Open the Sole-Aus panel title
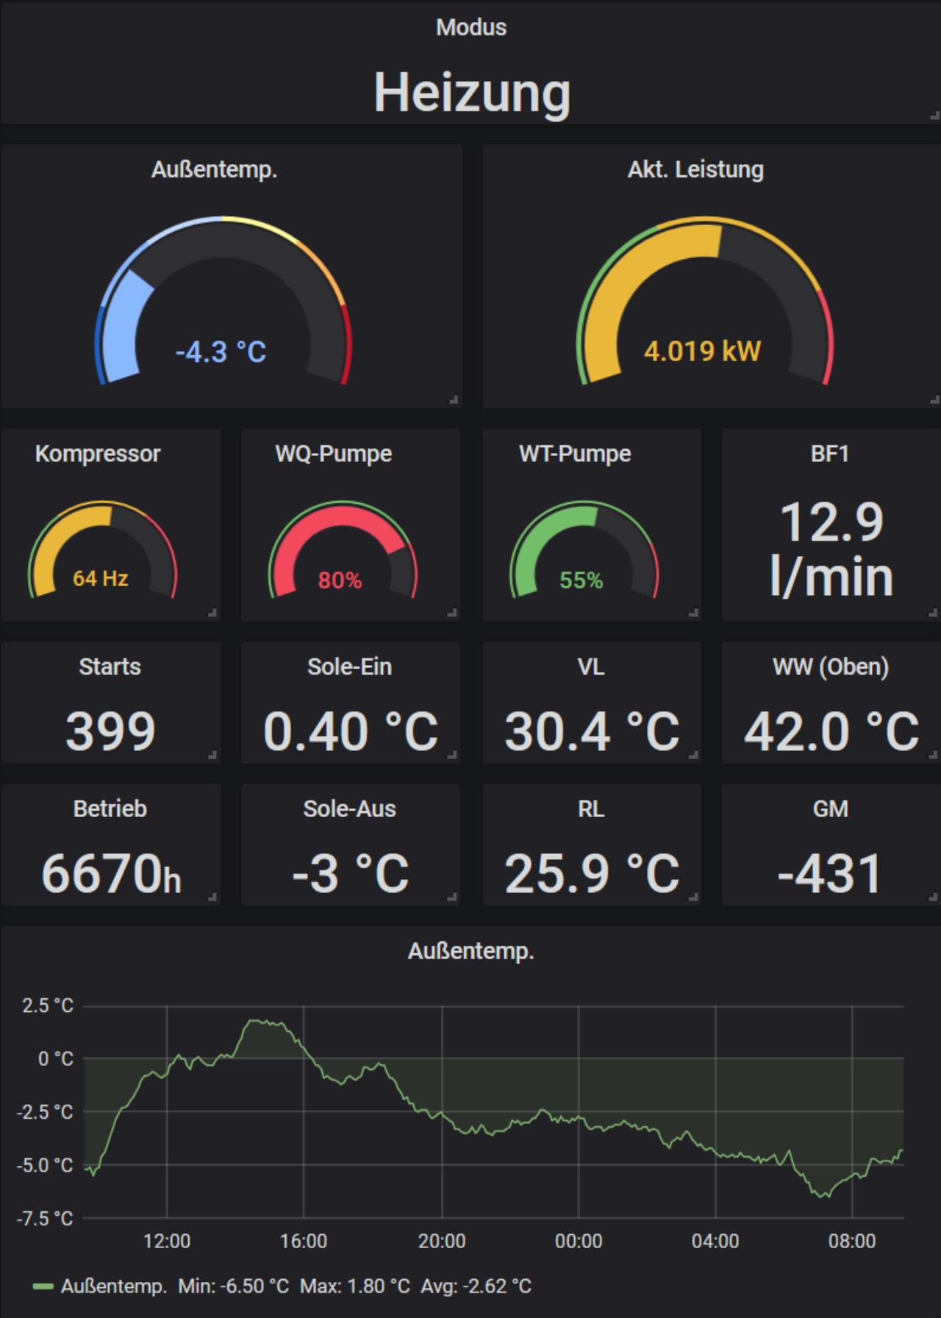941x1318 pixels. coord(350,808)
